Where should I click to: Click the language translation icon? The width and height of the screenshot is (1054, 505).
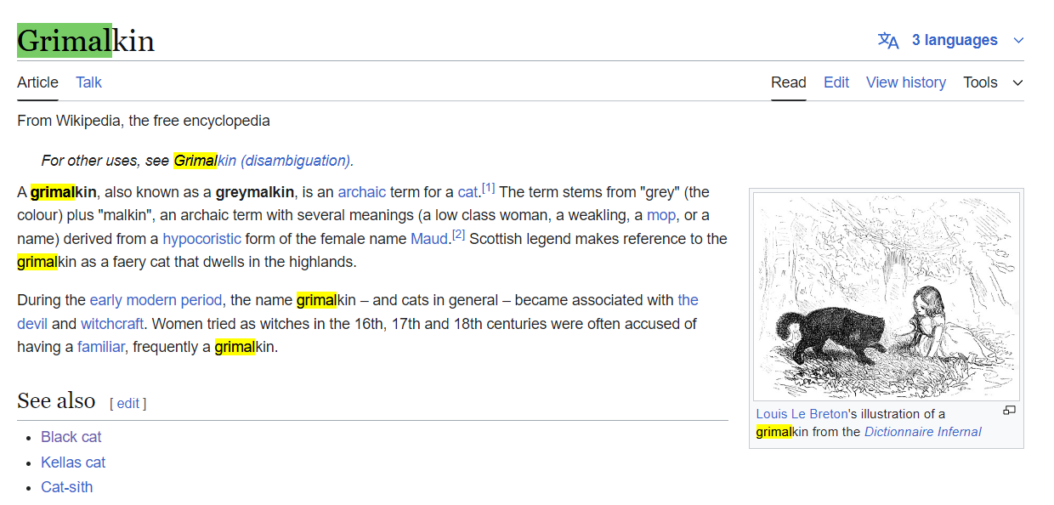click(x=888, y=41)
